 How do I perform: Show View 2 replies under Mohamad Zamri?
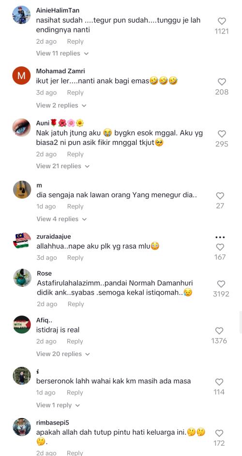[61, 105]
